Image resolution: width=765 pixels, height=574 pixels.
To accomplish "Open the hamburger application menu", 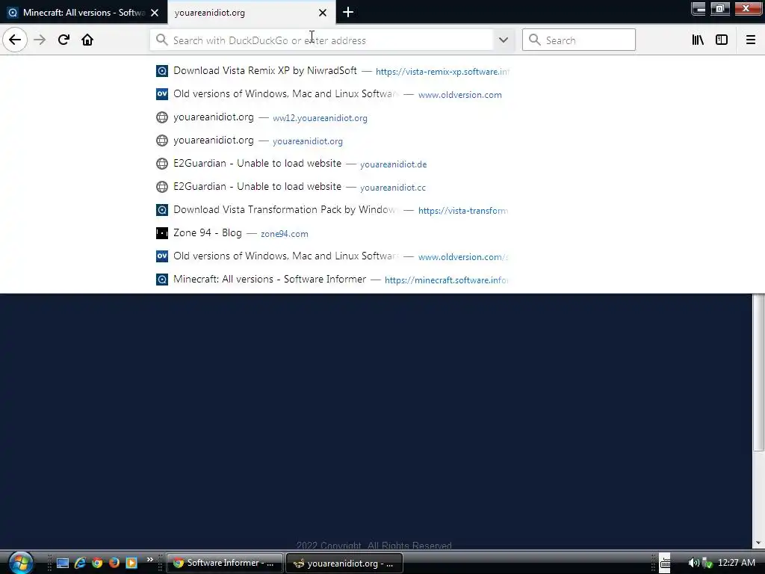I will point(751,40).
